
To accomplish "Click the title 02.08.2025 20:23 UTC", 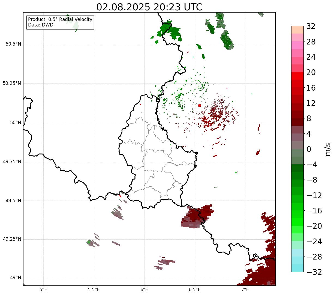I will (149, 7).
